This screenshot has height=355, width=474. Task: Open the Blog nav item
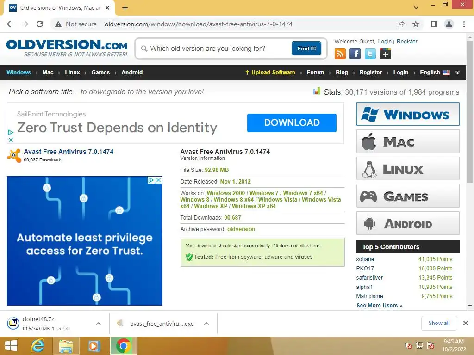342,73
